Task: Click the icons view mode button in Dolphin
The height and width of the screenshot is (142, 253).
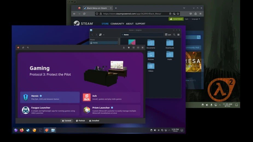Action: coord(100,35)
